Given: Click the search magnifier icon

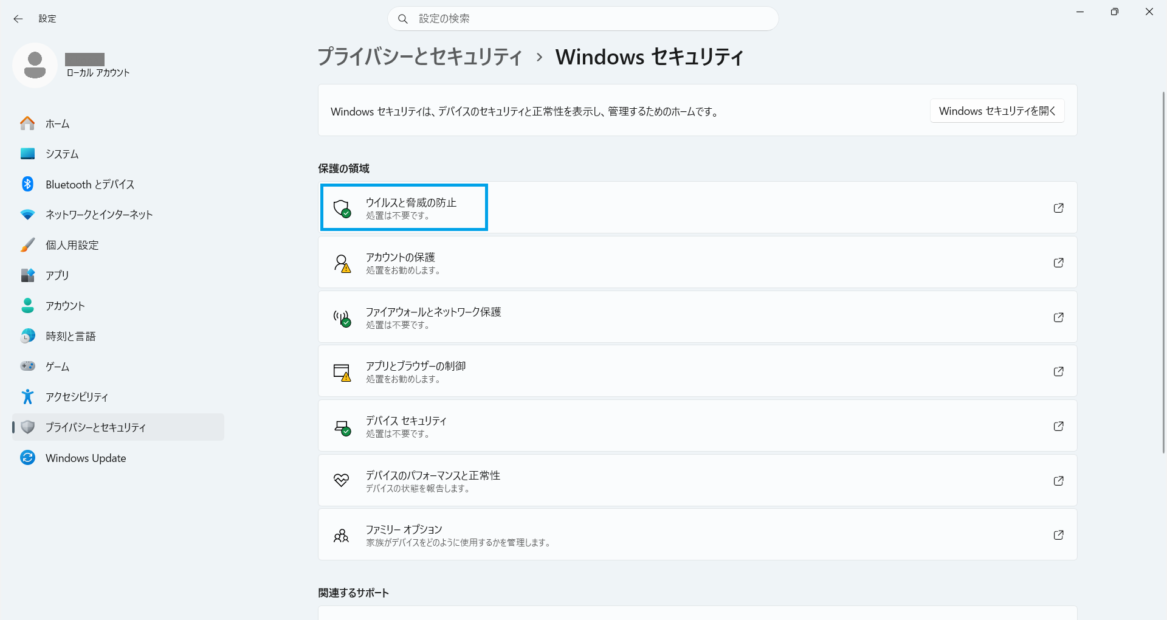Looking at the screenshot, I should click(x=402, y=19).
